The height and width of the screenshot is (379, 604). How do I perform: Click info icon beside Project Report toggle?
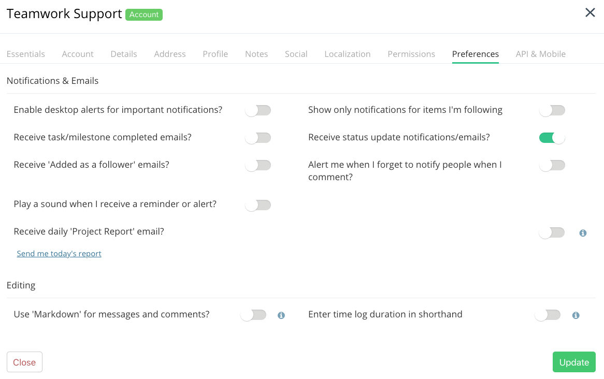click(x=583, y=233)
